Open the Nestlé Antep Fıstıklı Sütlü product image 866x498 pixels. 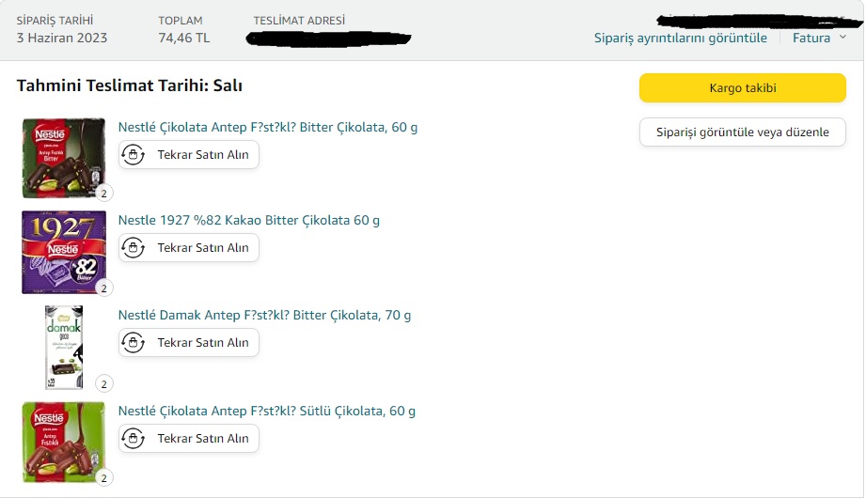63,442
